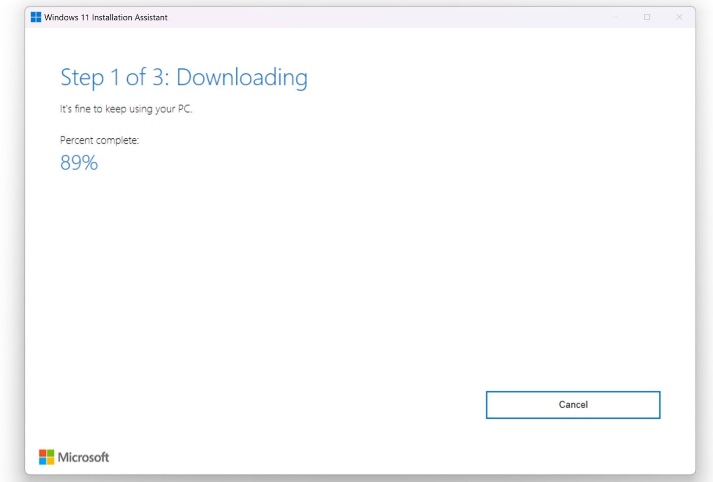713x482 pixels.
Task: Select the keep using your PC message
Action: [x=126, y=109]
